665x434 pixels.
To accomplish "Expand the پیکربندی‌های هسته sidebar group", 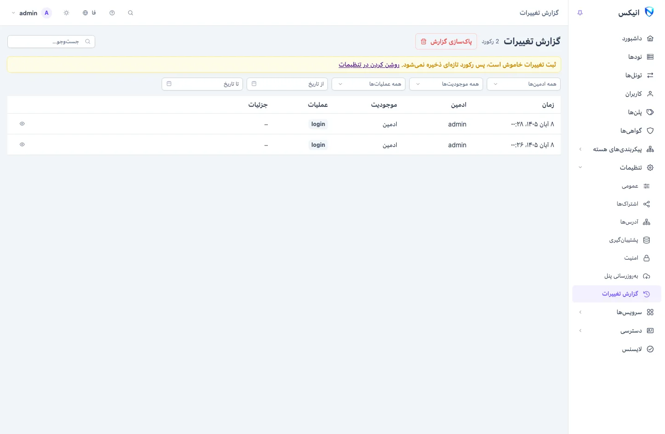I will click(617, 149).
